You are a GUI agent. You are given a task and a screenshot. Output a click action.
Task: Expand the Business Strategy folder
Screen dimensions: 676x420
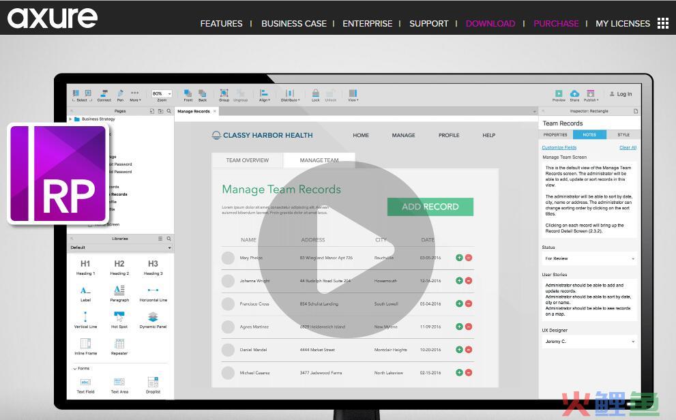(x=71, y=119)
